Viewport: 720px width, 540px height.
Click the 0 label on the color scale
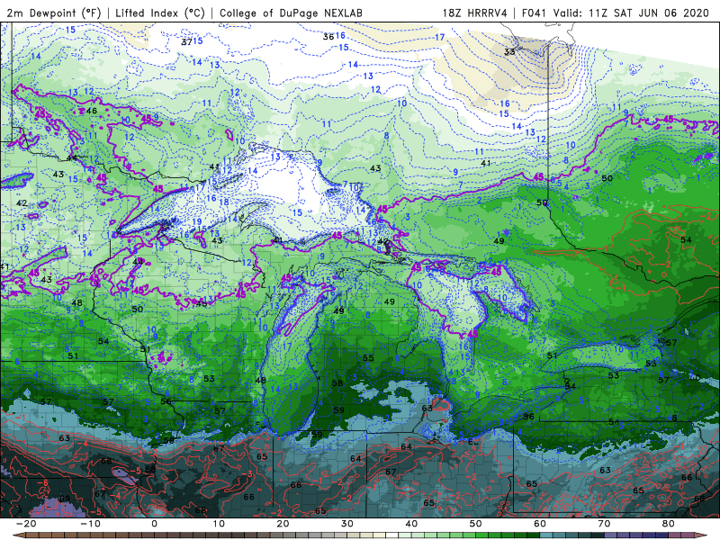(154, 524)
